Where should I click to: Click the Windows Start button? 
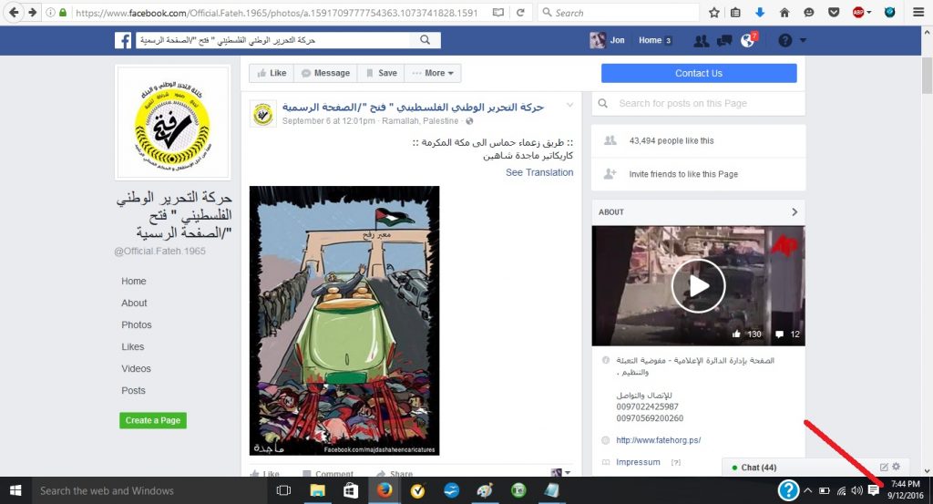point(15,490)
